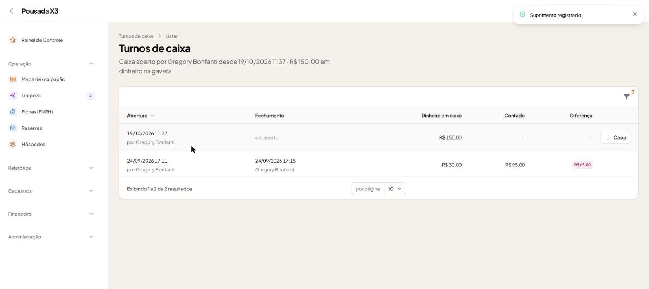Click the Fechamento column header
The height and width of the screenshot is (289, 649).
pyautogui.click(x=269, y=116)
